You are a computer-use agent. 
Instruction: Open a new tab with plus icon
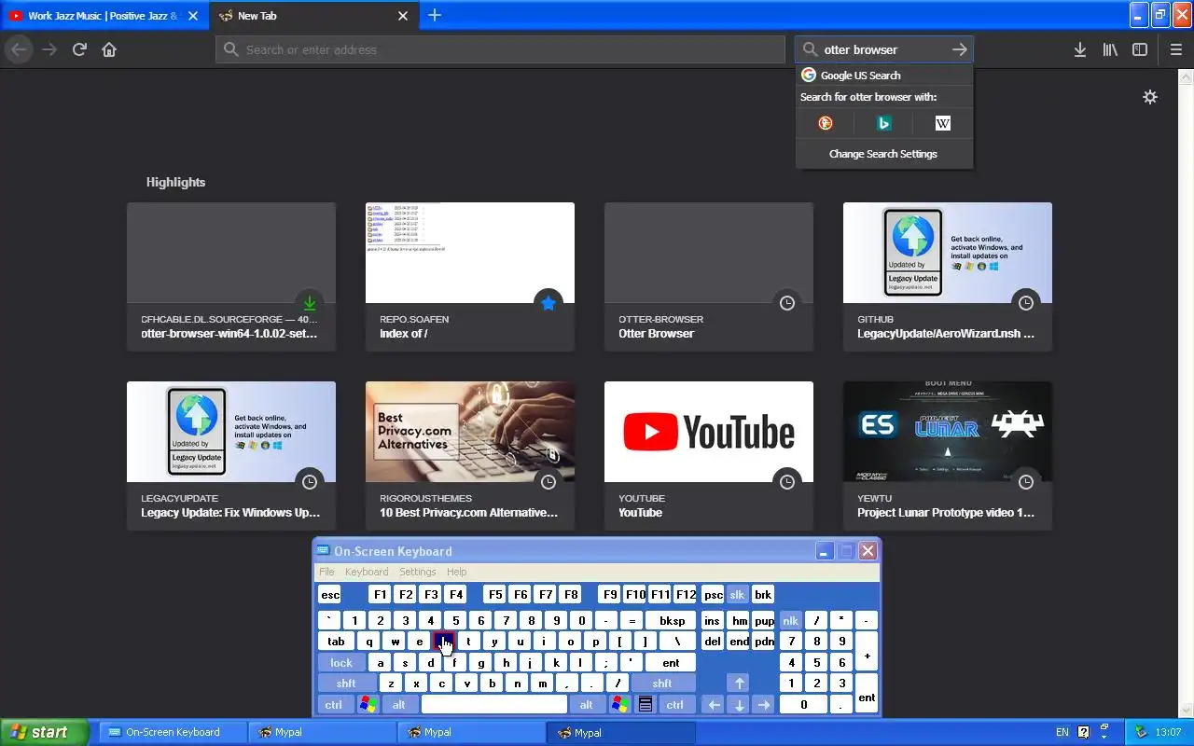(435, 15)
